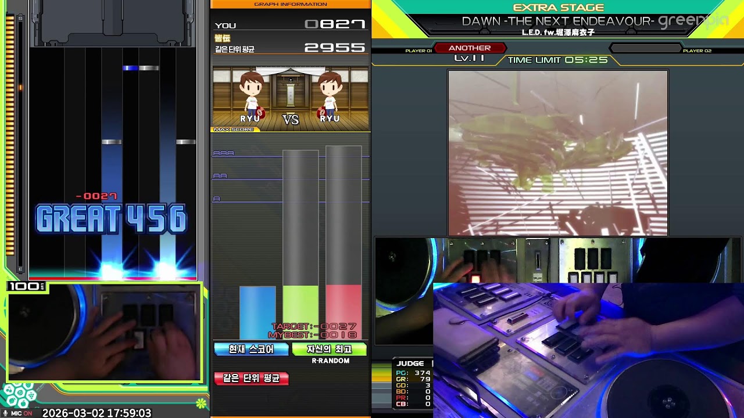Click the TARGET:-0027 readout
The height and width of the screenshot is (418, 744).
[x=314, y=327]
